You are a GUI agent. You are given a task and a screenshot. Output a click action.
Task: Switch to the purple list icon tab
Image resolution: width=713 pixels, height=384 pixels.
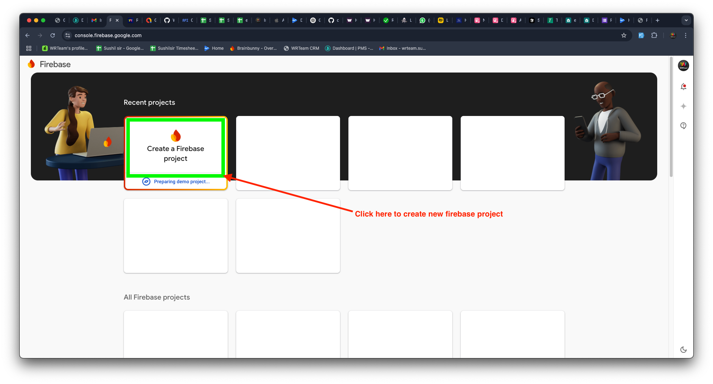click(x=607, y=20)
